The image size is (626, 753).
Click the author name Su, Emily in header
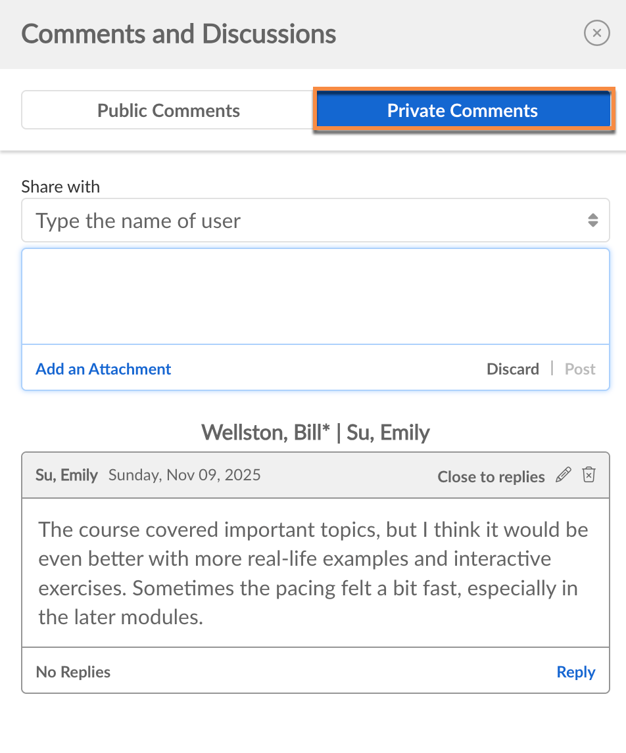click(66, 475)
